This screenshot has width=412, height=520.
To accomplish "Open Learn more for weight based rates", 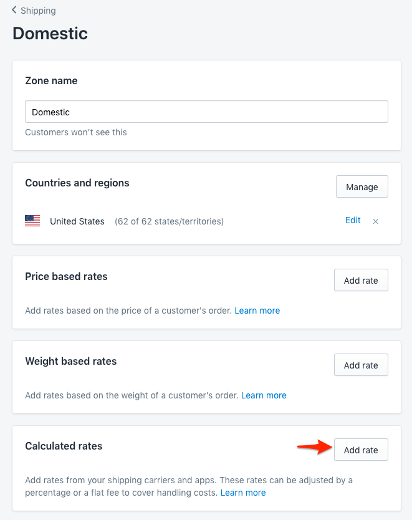I will tap(264, 395).
